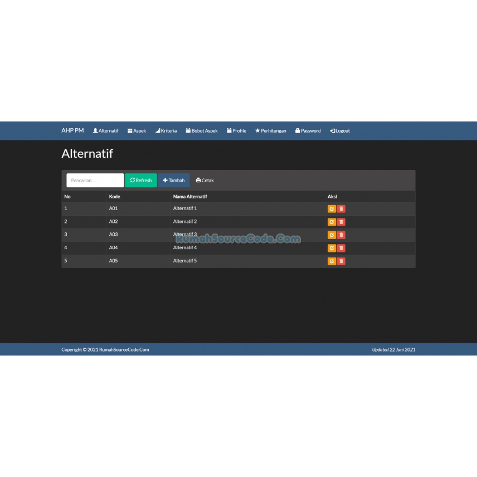Click the green Refresh button
Viewport: 477px width, 477px height.
141,181
